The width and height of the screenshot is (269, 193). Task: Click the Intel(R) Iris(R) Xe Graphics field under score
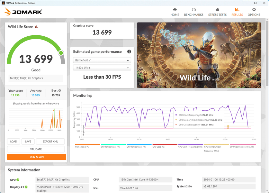[x=36, y=78]
